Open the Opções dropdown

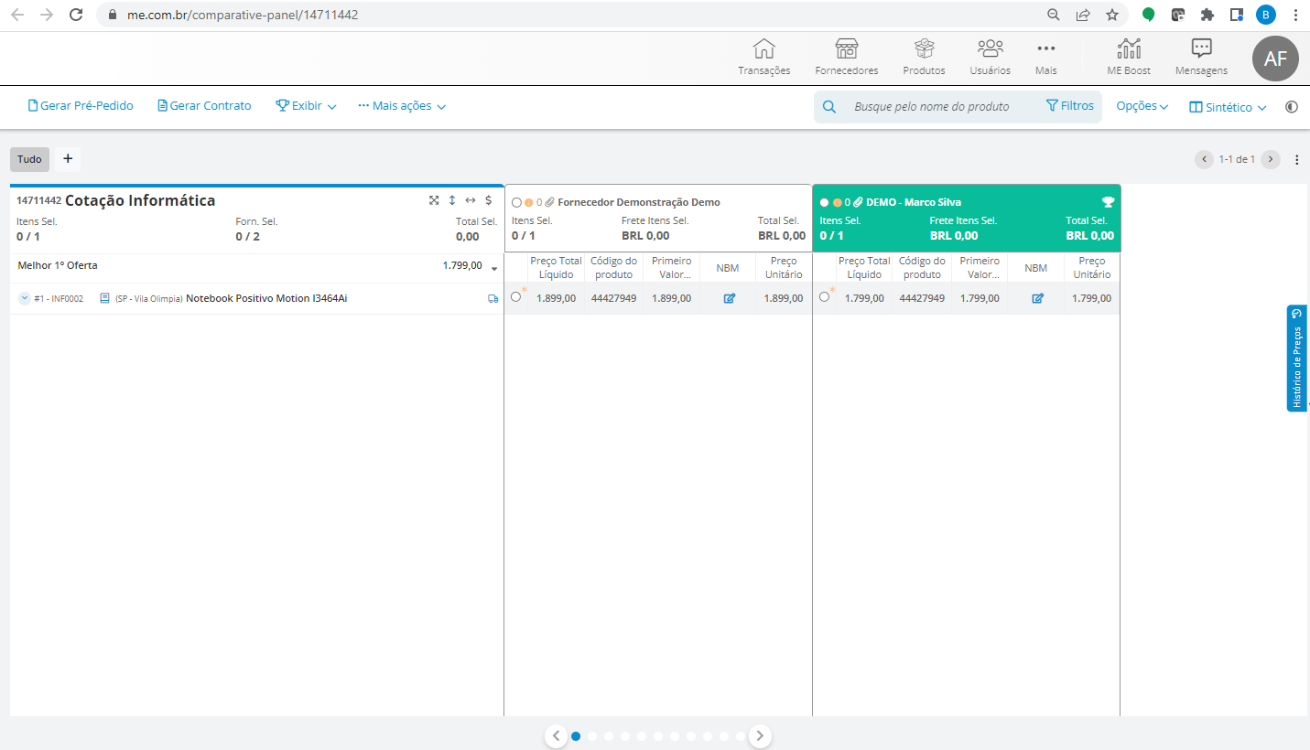coord(1142,106)
